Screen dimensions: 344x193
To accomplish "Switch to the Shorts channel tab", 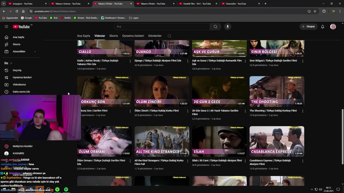I will coord(114,36).
